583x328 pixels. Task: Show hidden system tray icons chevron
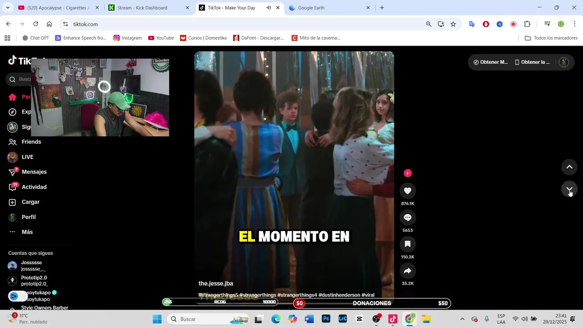(462, 319)
